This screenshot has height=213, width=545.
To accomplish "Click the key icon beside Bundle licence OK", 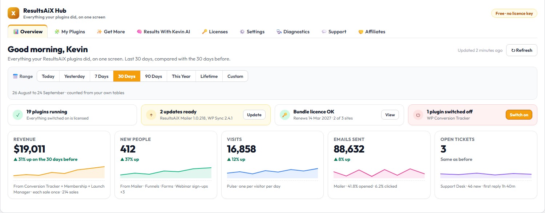I will point(284,115).
